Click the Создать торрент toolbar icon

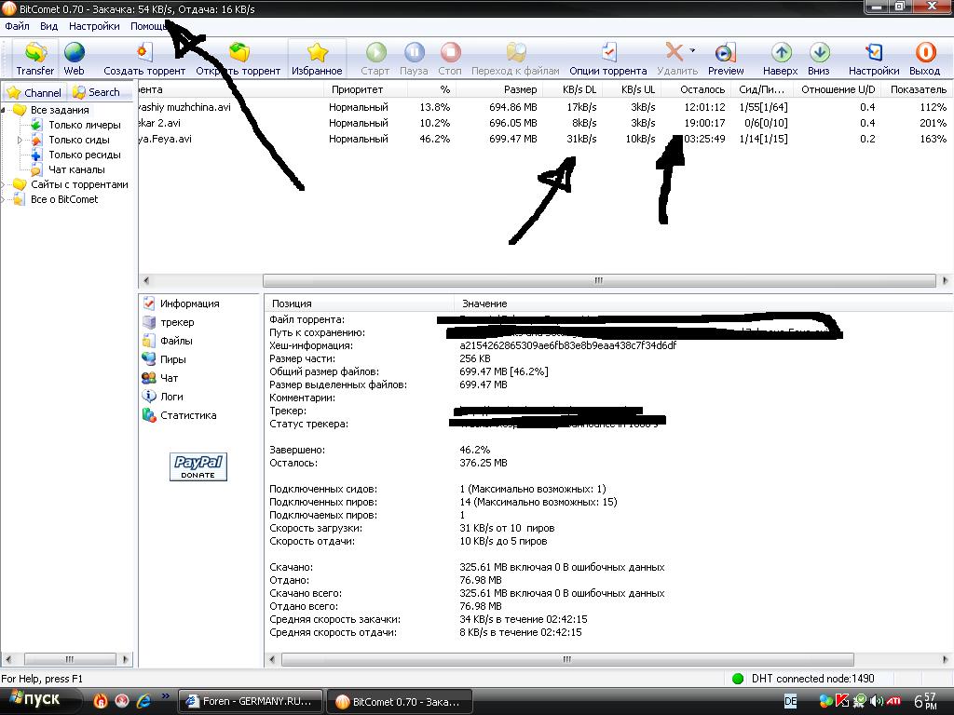tap(144, 53)
